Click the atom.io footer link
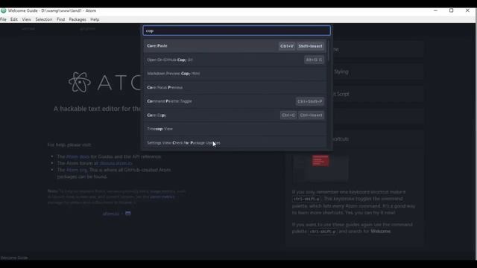Image resolution: width=477 pixels, height=268 pixels. [111, 214]
